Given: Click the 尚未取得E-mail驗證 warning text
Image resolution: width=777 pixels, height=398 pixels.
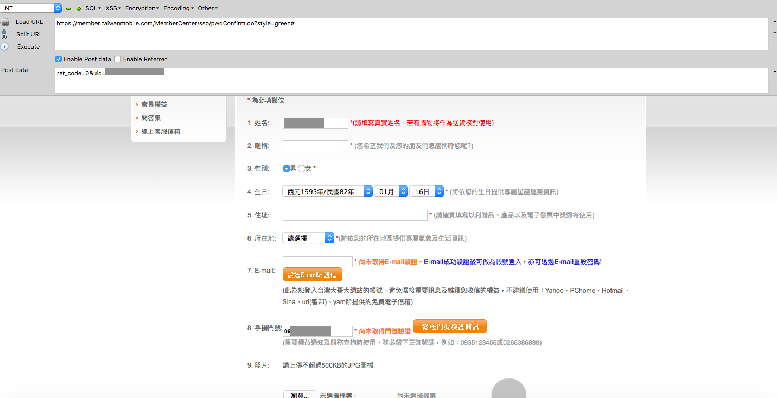Looking at the screenshot, I should coord(387,261).
